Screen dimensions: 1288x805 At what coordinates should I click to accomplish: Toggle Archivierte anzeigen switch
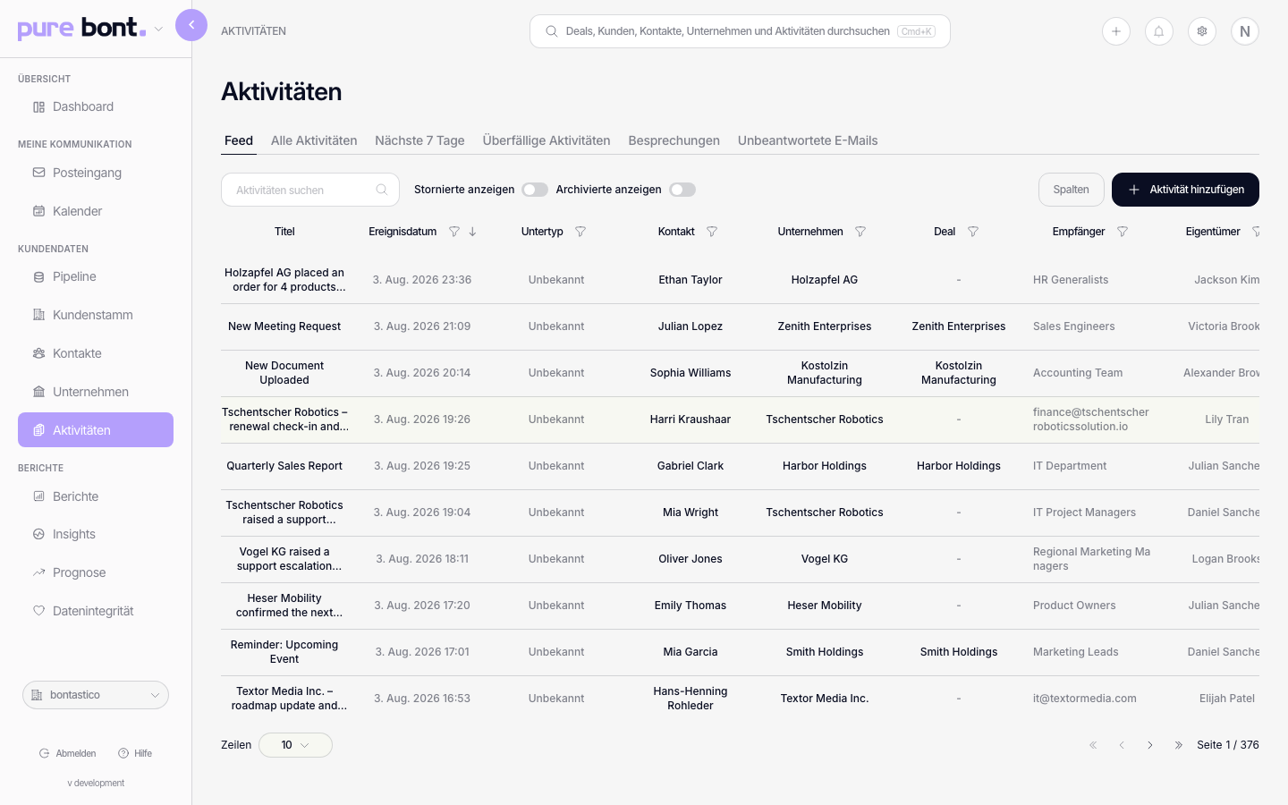click(682, 190)
